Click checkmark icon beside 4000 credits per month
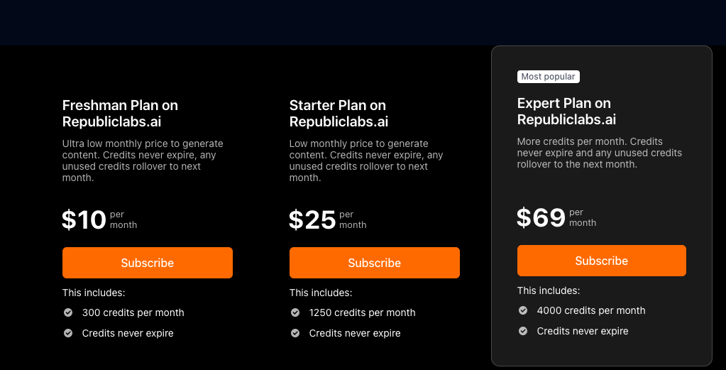This screenshot has height=370, width=726. point(523,310)
